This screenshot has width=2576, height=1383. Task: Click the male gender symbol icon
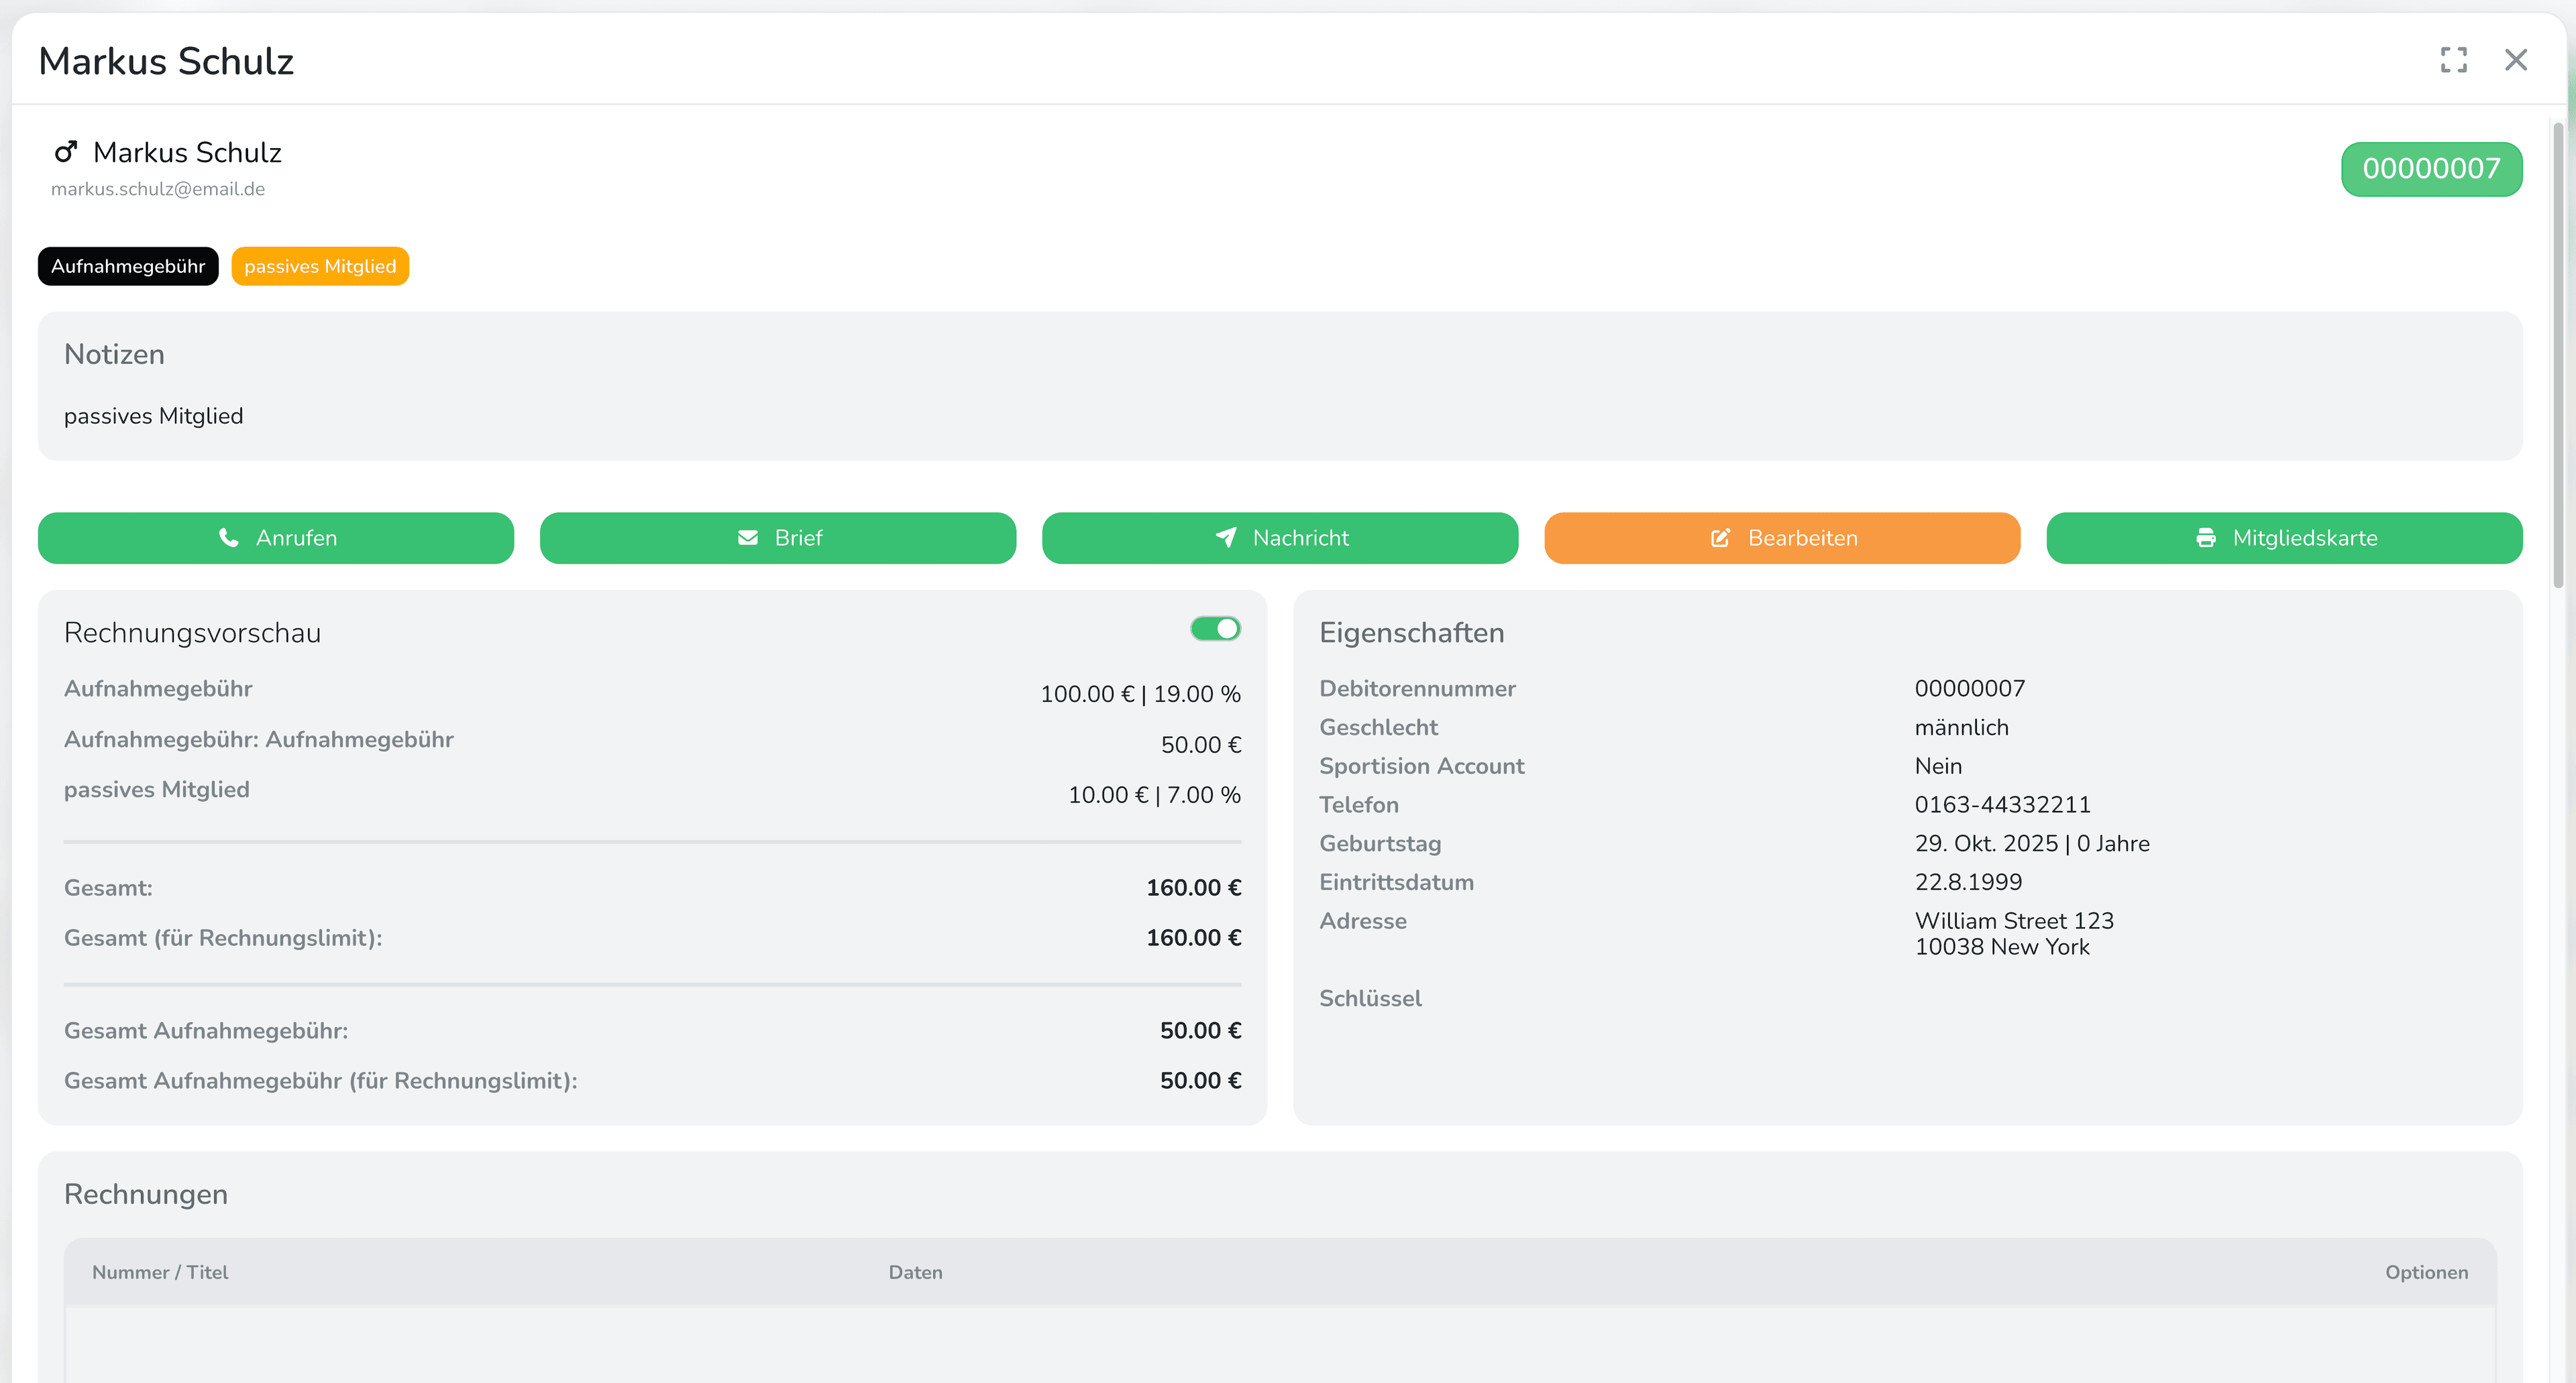66,152
